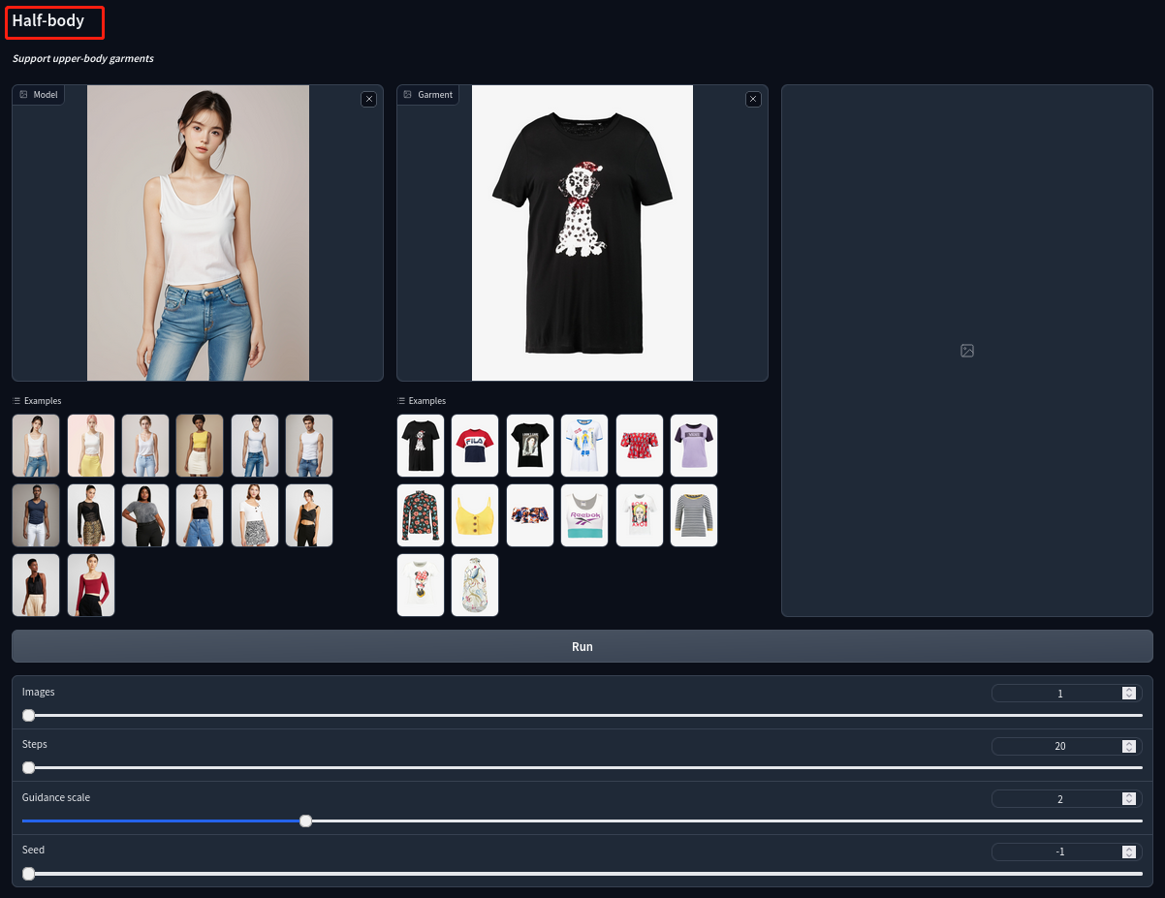Use the Guidance scale stepper arrows
1165x898 pixels.
[x=1129, y=799]
